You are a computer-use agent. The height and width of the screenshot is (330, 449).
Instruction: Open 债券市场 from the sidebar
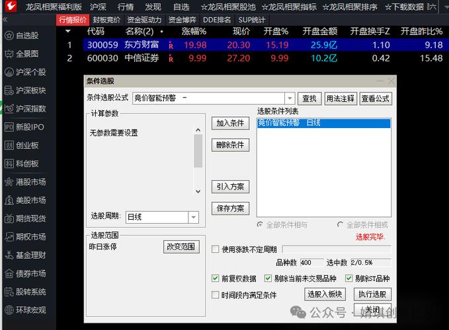(25, 273)
